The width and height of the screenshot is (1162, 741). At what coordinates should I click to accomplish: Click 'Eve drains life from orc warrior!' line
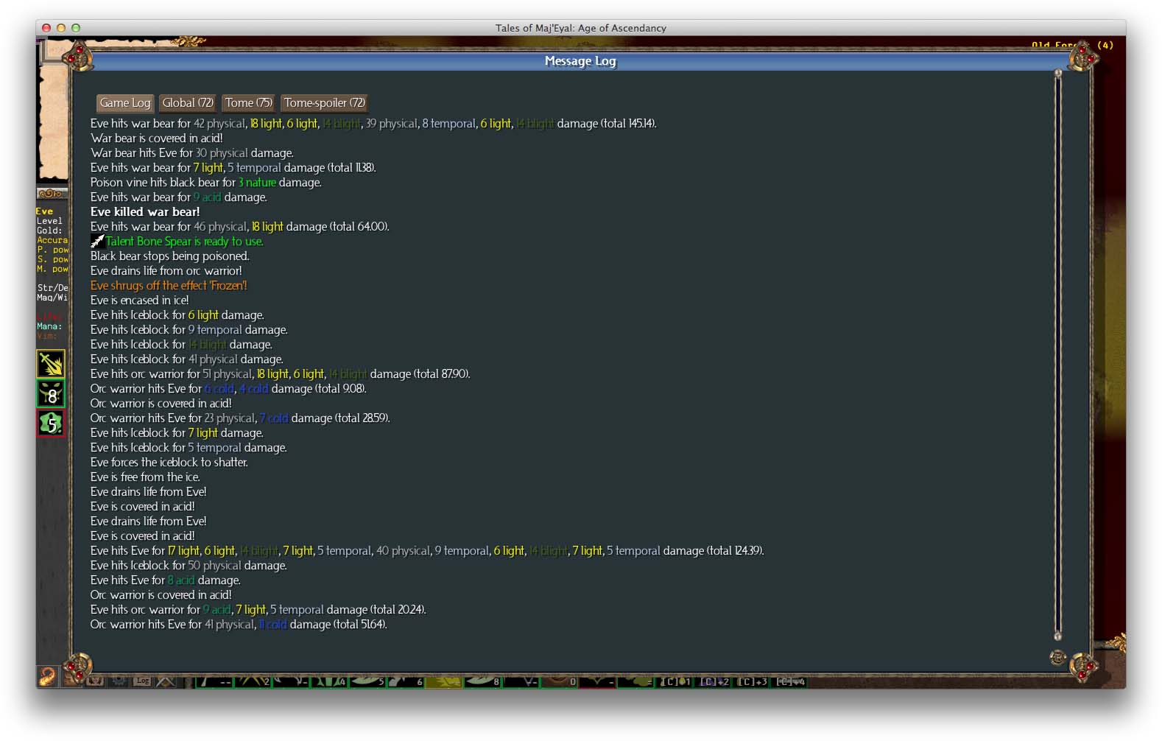(166, 271)
